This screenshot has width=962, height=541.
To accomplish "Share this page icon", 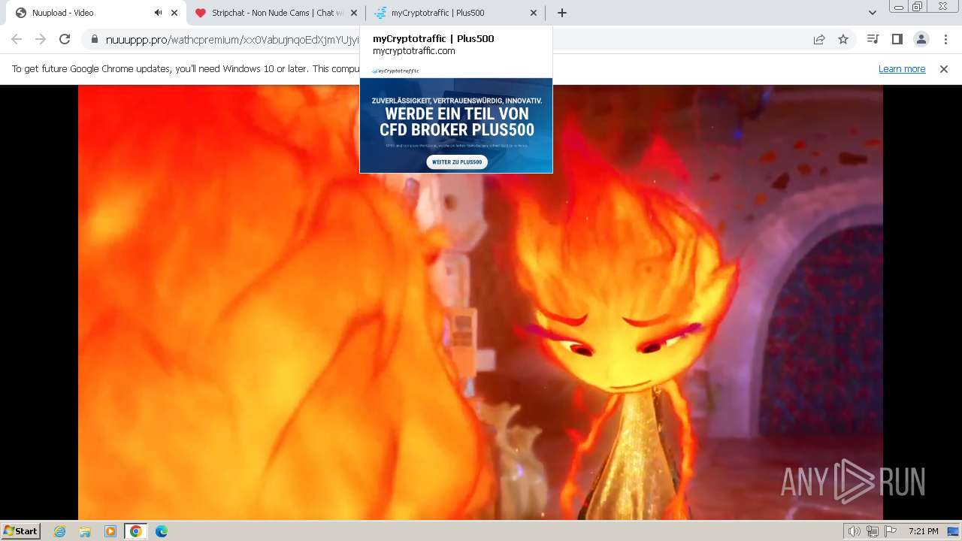I will click(819, 40).
